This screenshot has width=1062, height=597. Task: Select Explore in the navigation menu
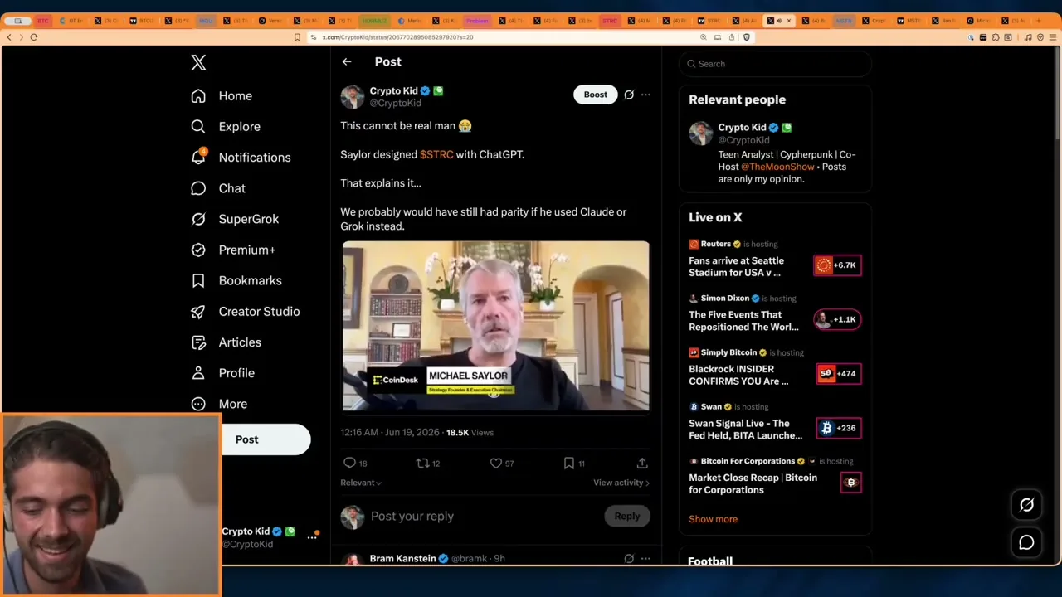(x=240, y=127)
